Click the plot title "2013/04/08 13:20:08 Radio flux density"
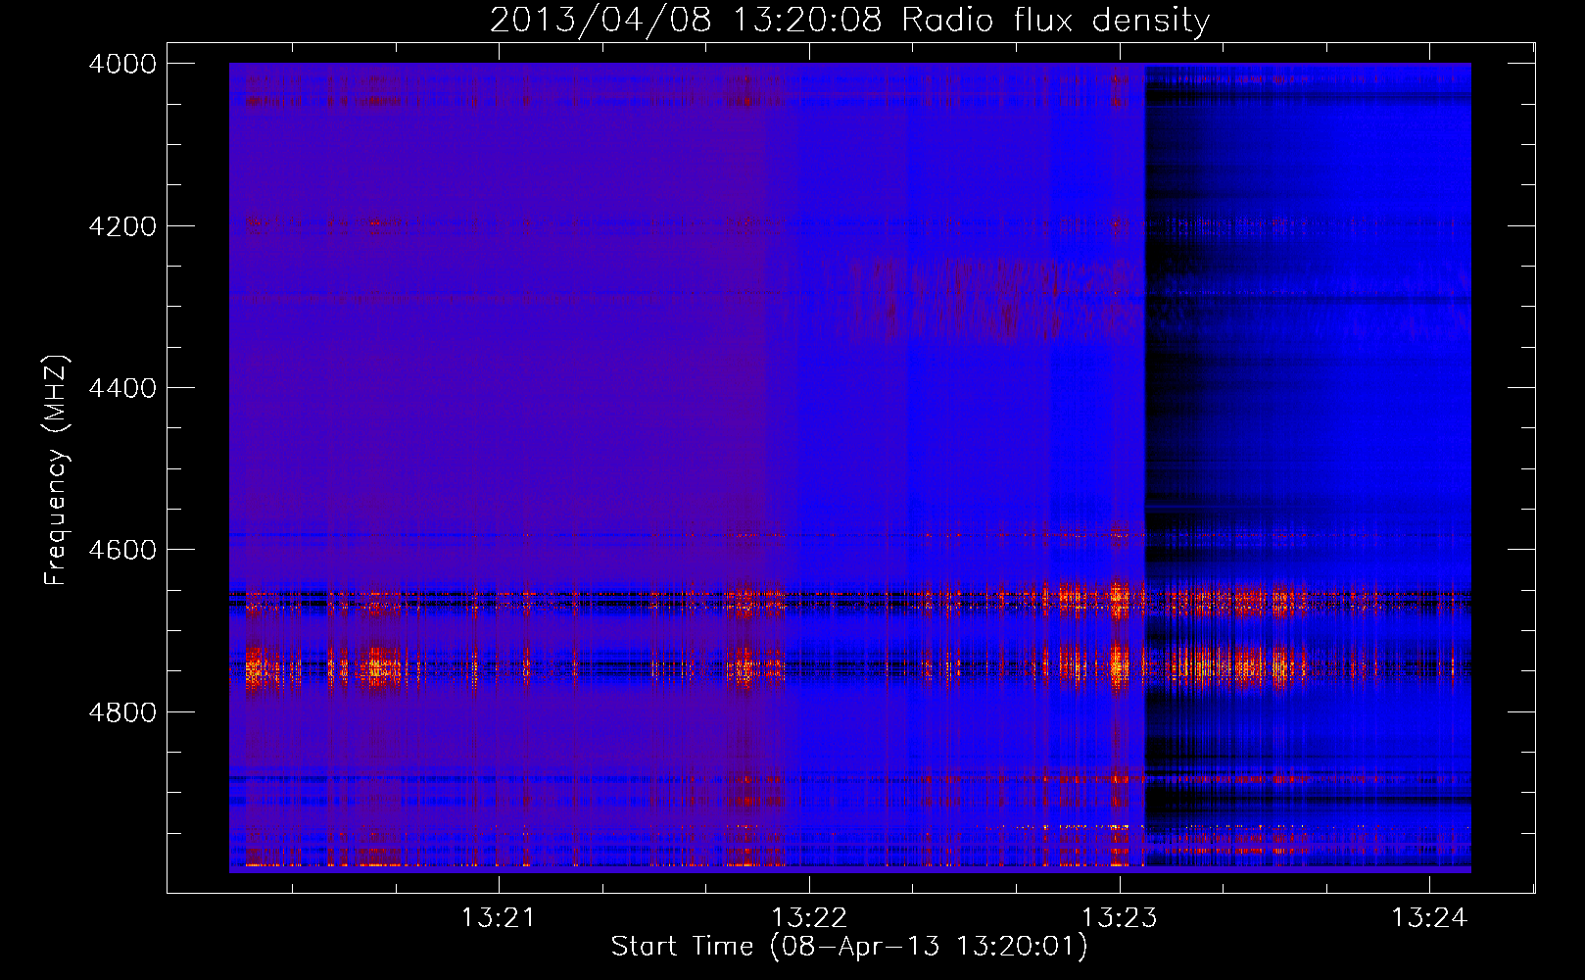1585x980 pixels. click(849, 20)
